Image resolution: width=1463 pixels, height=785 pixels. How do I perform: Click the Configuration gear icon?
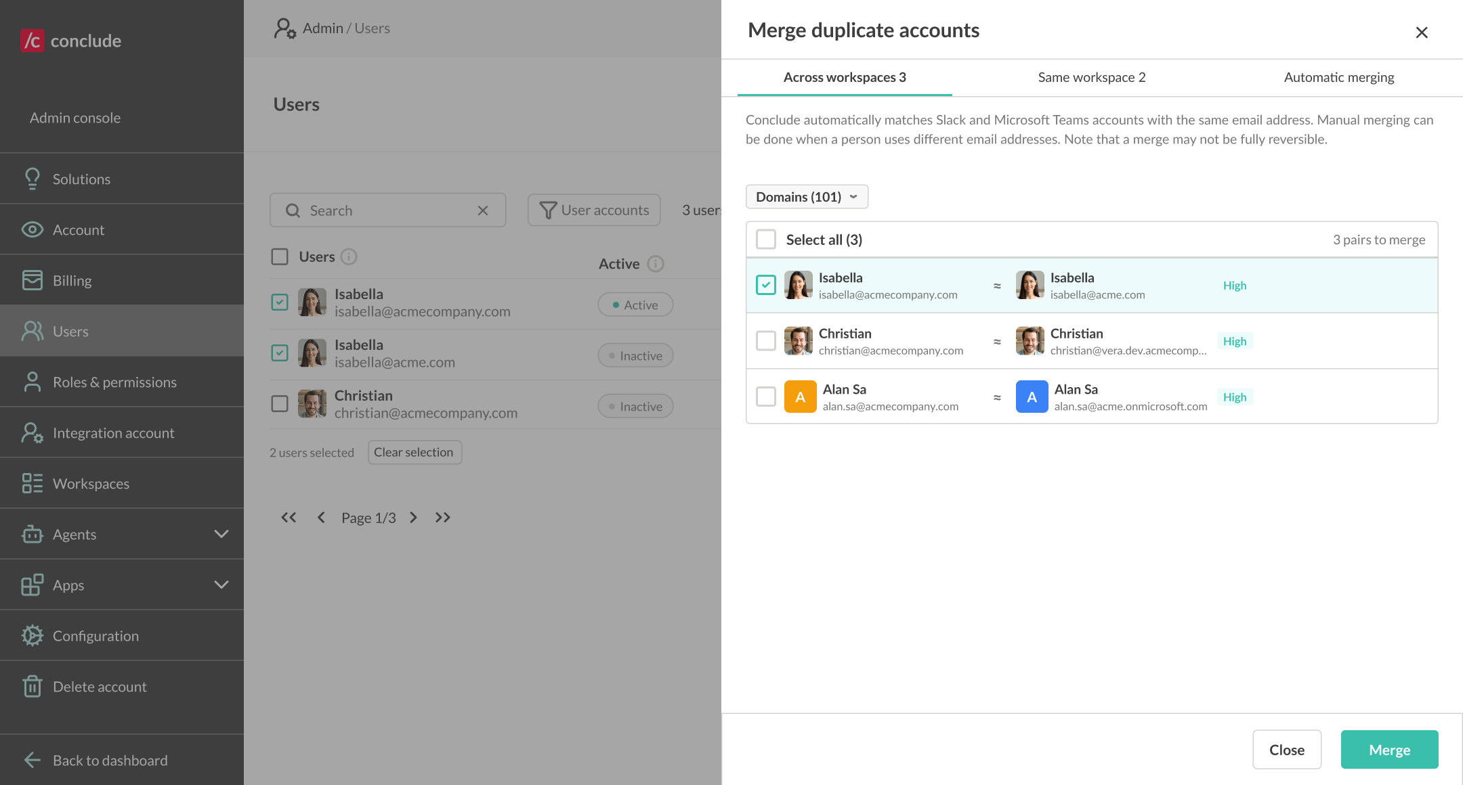pos(32,635)
